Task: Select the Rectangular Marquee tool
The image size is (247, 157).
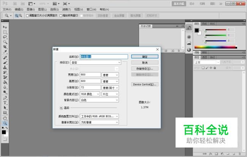Action: click(5, 32)
